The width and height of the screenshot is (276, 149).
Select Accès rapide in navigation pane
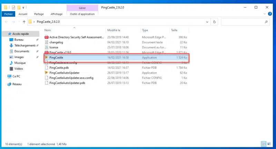click(x=21, y=34)
